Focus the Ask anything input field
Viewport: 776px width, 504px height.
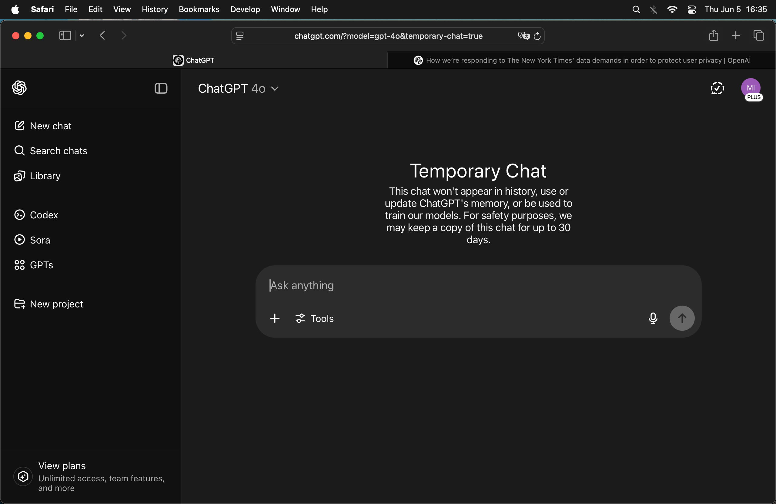click(x=478, y=285)
